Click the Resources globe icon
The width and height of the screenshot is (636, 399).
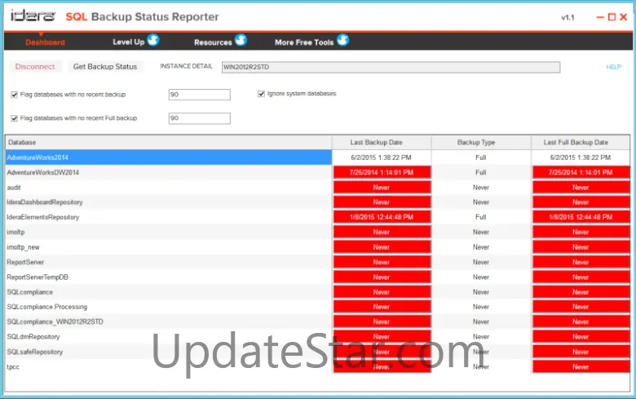(241, 40)
